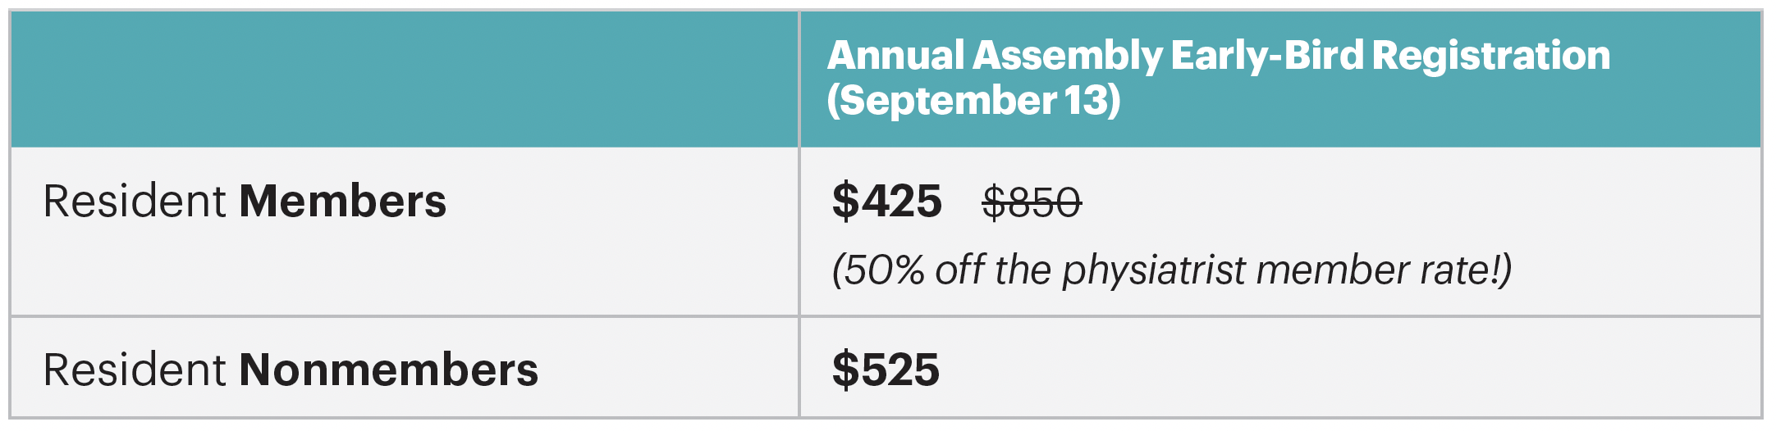The height and width of the screenshot is (431, 1776).
Task: Click the words Annual Assembly in header
Action: [x=994, y=56]
